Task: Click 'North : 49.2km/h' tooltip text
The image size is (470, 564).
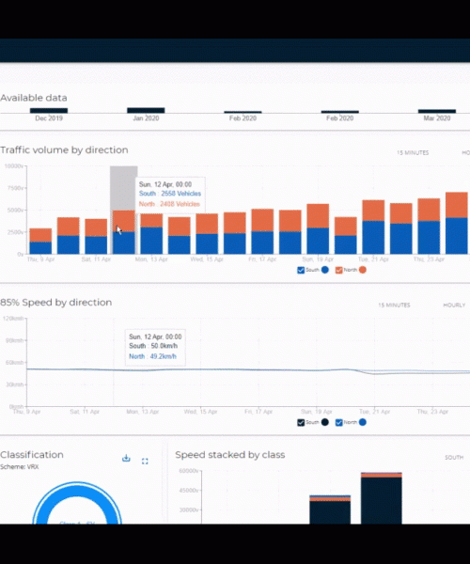Action: coord(153,356)
